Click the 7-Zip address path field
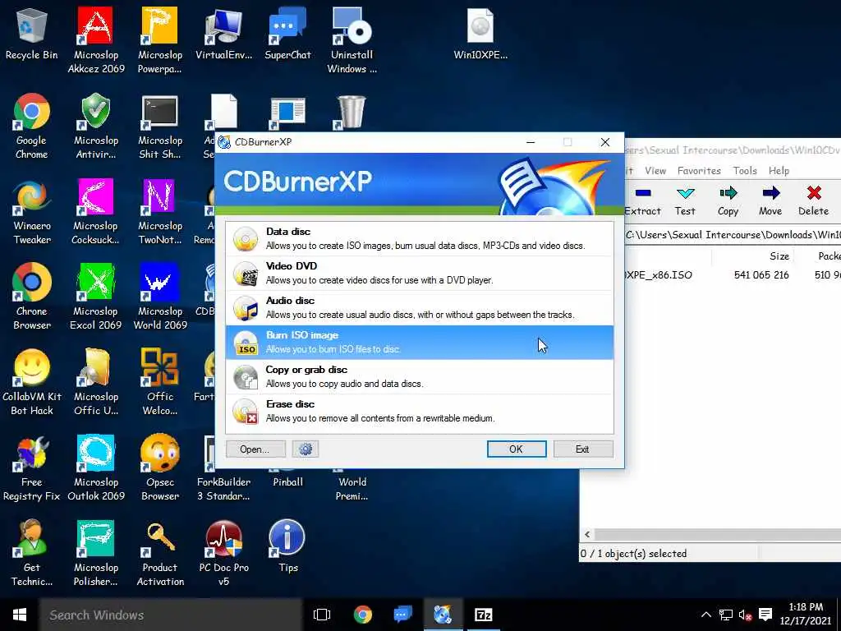Screen dimensions: 841x631 click(733, 234)
